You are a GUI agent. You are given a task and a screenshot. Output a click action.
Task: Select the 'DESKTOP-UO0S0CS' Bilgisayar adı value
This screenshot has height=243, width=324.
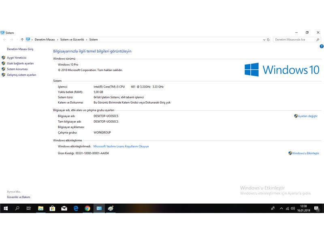(x=106, y=116)
